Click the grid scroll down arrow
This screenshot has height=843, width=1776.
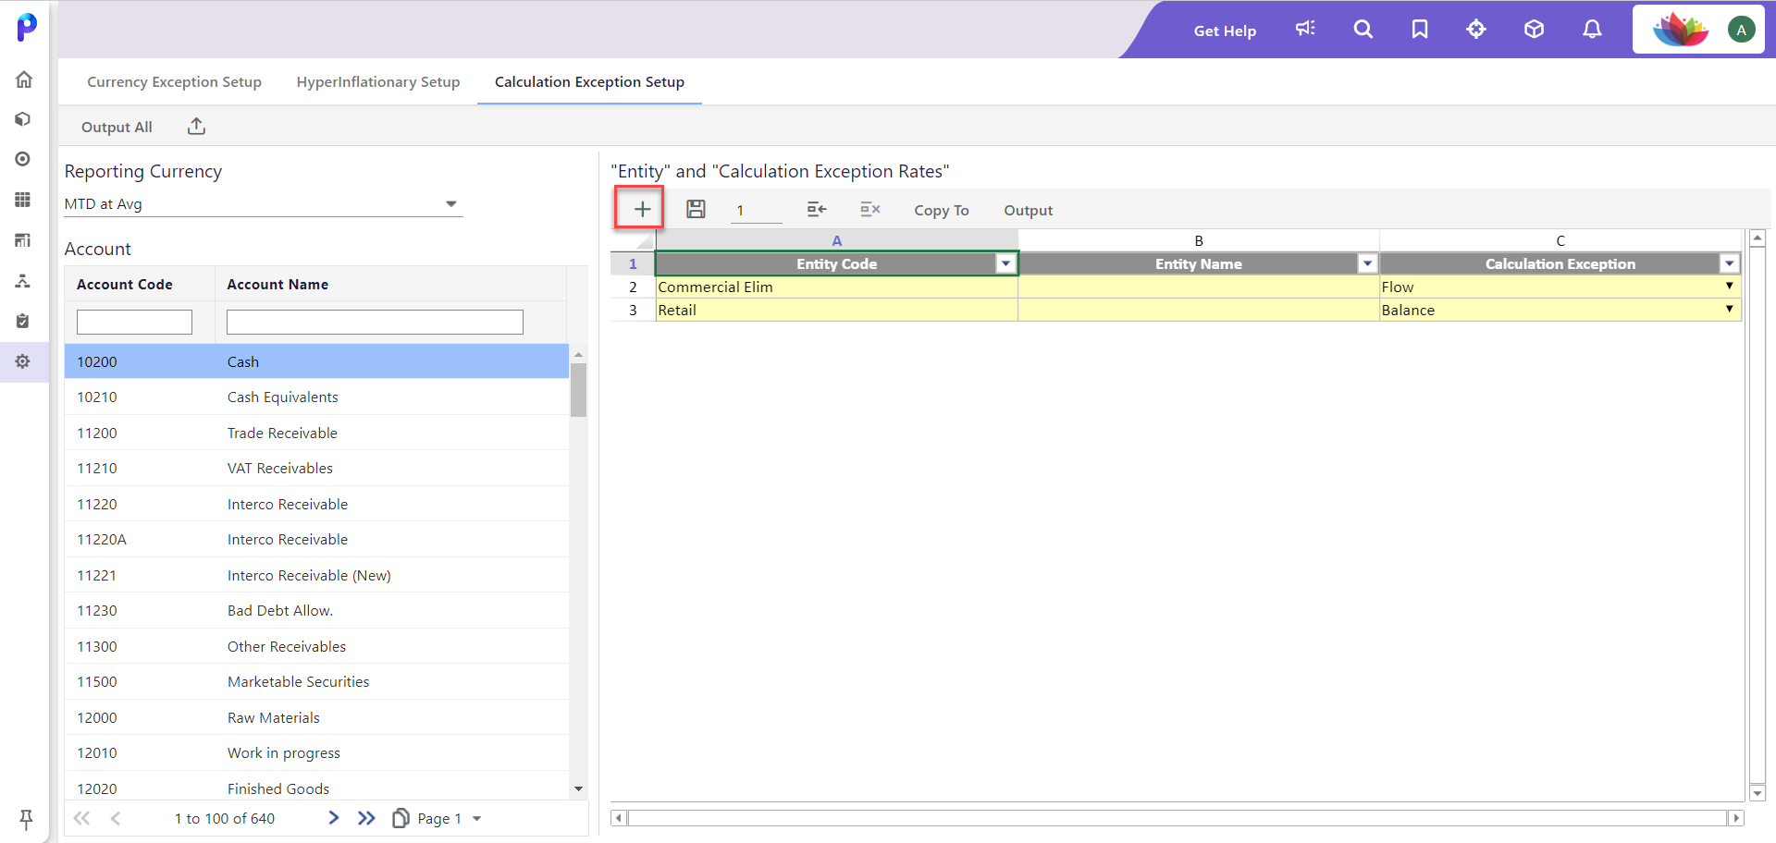point(1757,793)
